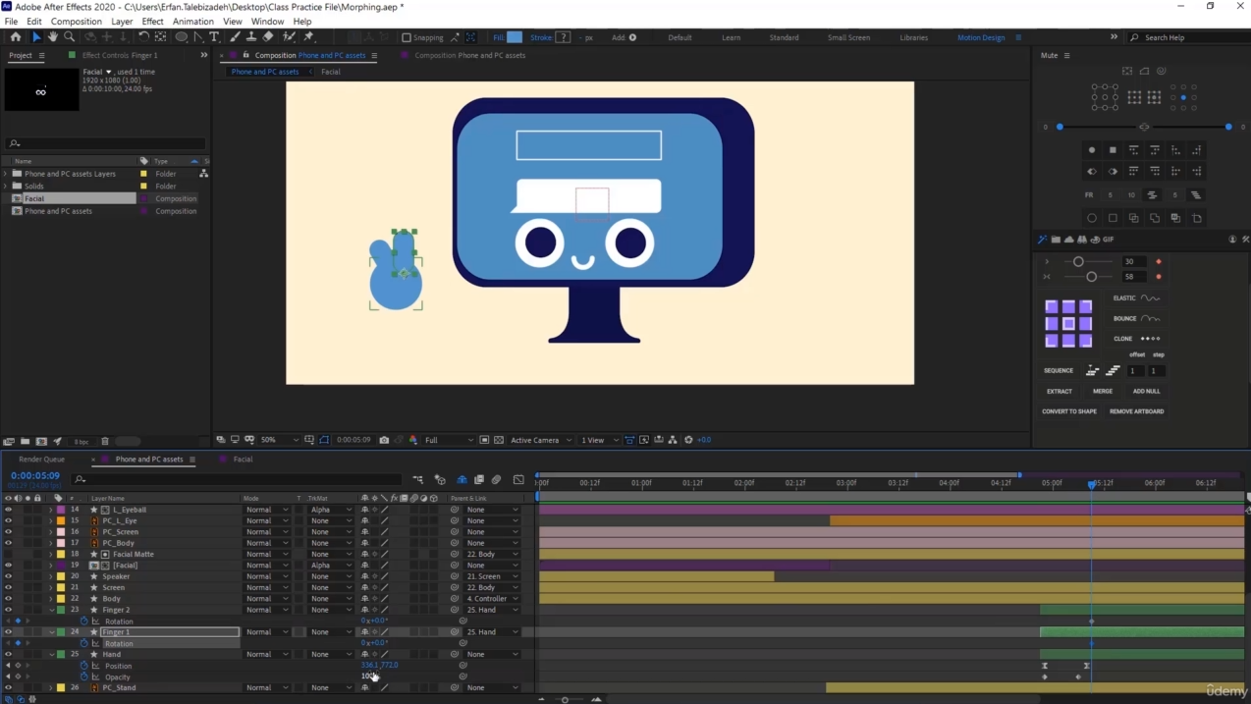Select the Facial composition in Project panel

click(x=34, y=198)
